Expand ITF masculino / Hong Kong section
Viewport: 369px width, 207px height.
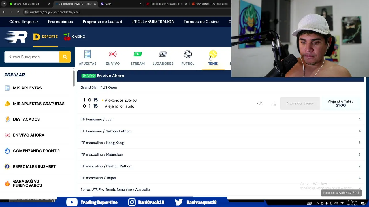tap(220, 143)
